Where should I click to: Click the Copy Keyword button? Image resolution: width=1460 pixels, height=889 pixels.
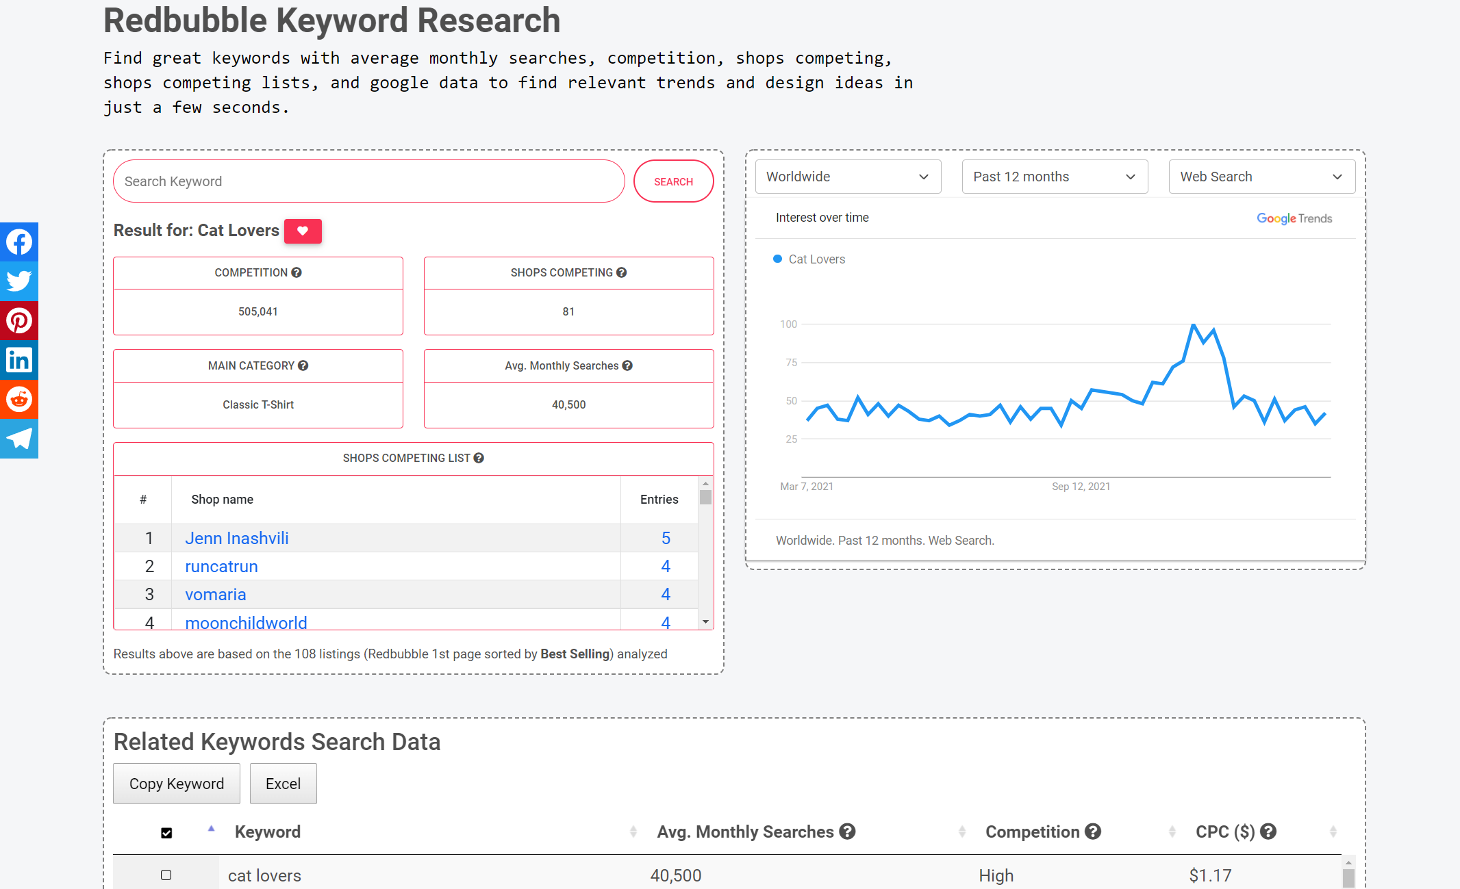pyautogui.click(x=175, y=783)
